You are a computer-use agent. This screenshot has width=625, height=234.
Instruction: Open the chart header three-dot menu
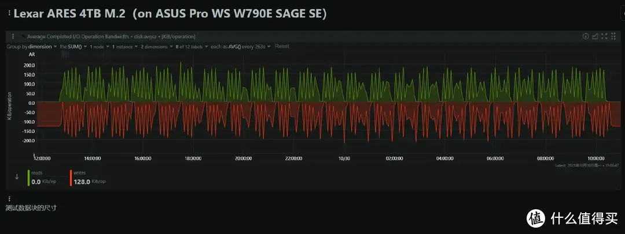click(x=13, y=36)
